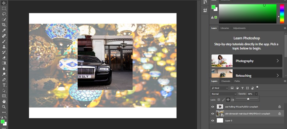
Task: Toggle the layer filtering switch
Action: (x=257, y=87)
